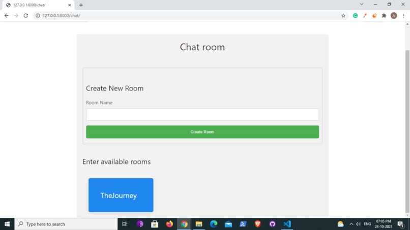Image resolution: width=410 pixels, height=230 pixels.
Task: Open Microsoft Store from the taskbar
Action: click(155, 224)
